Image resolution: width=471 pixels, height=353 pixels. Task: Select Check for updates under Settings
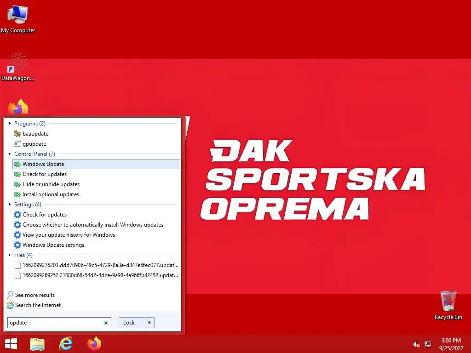click(96, 215)
